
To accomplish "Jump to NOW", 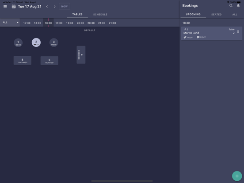I will pos(65,7).
